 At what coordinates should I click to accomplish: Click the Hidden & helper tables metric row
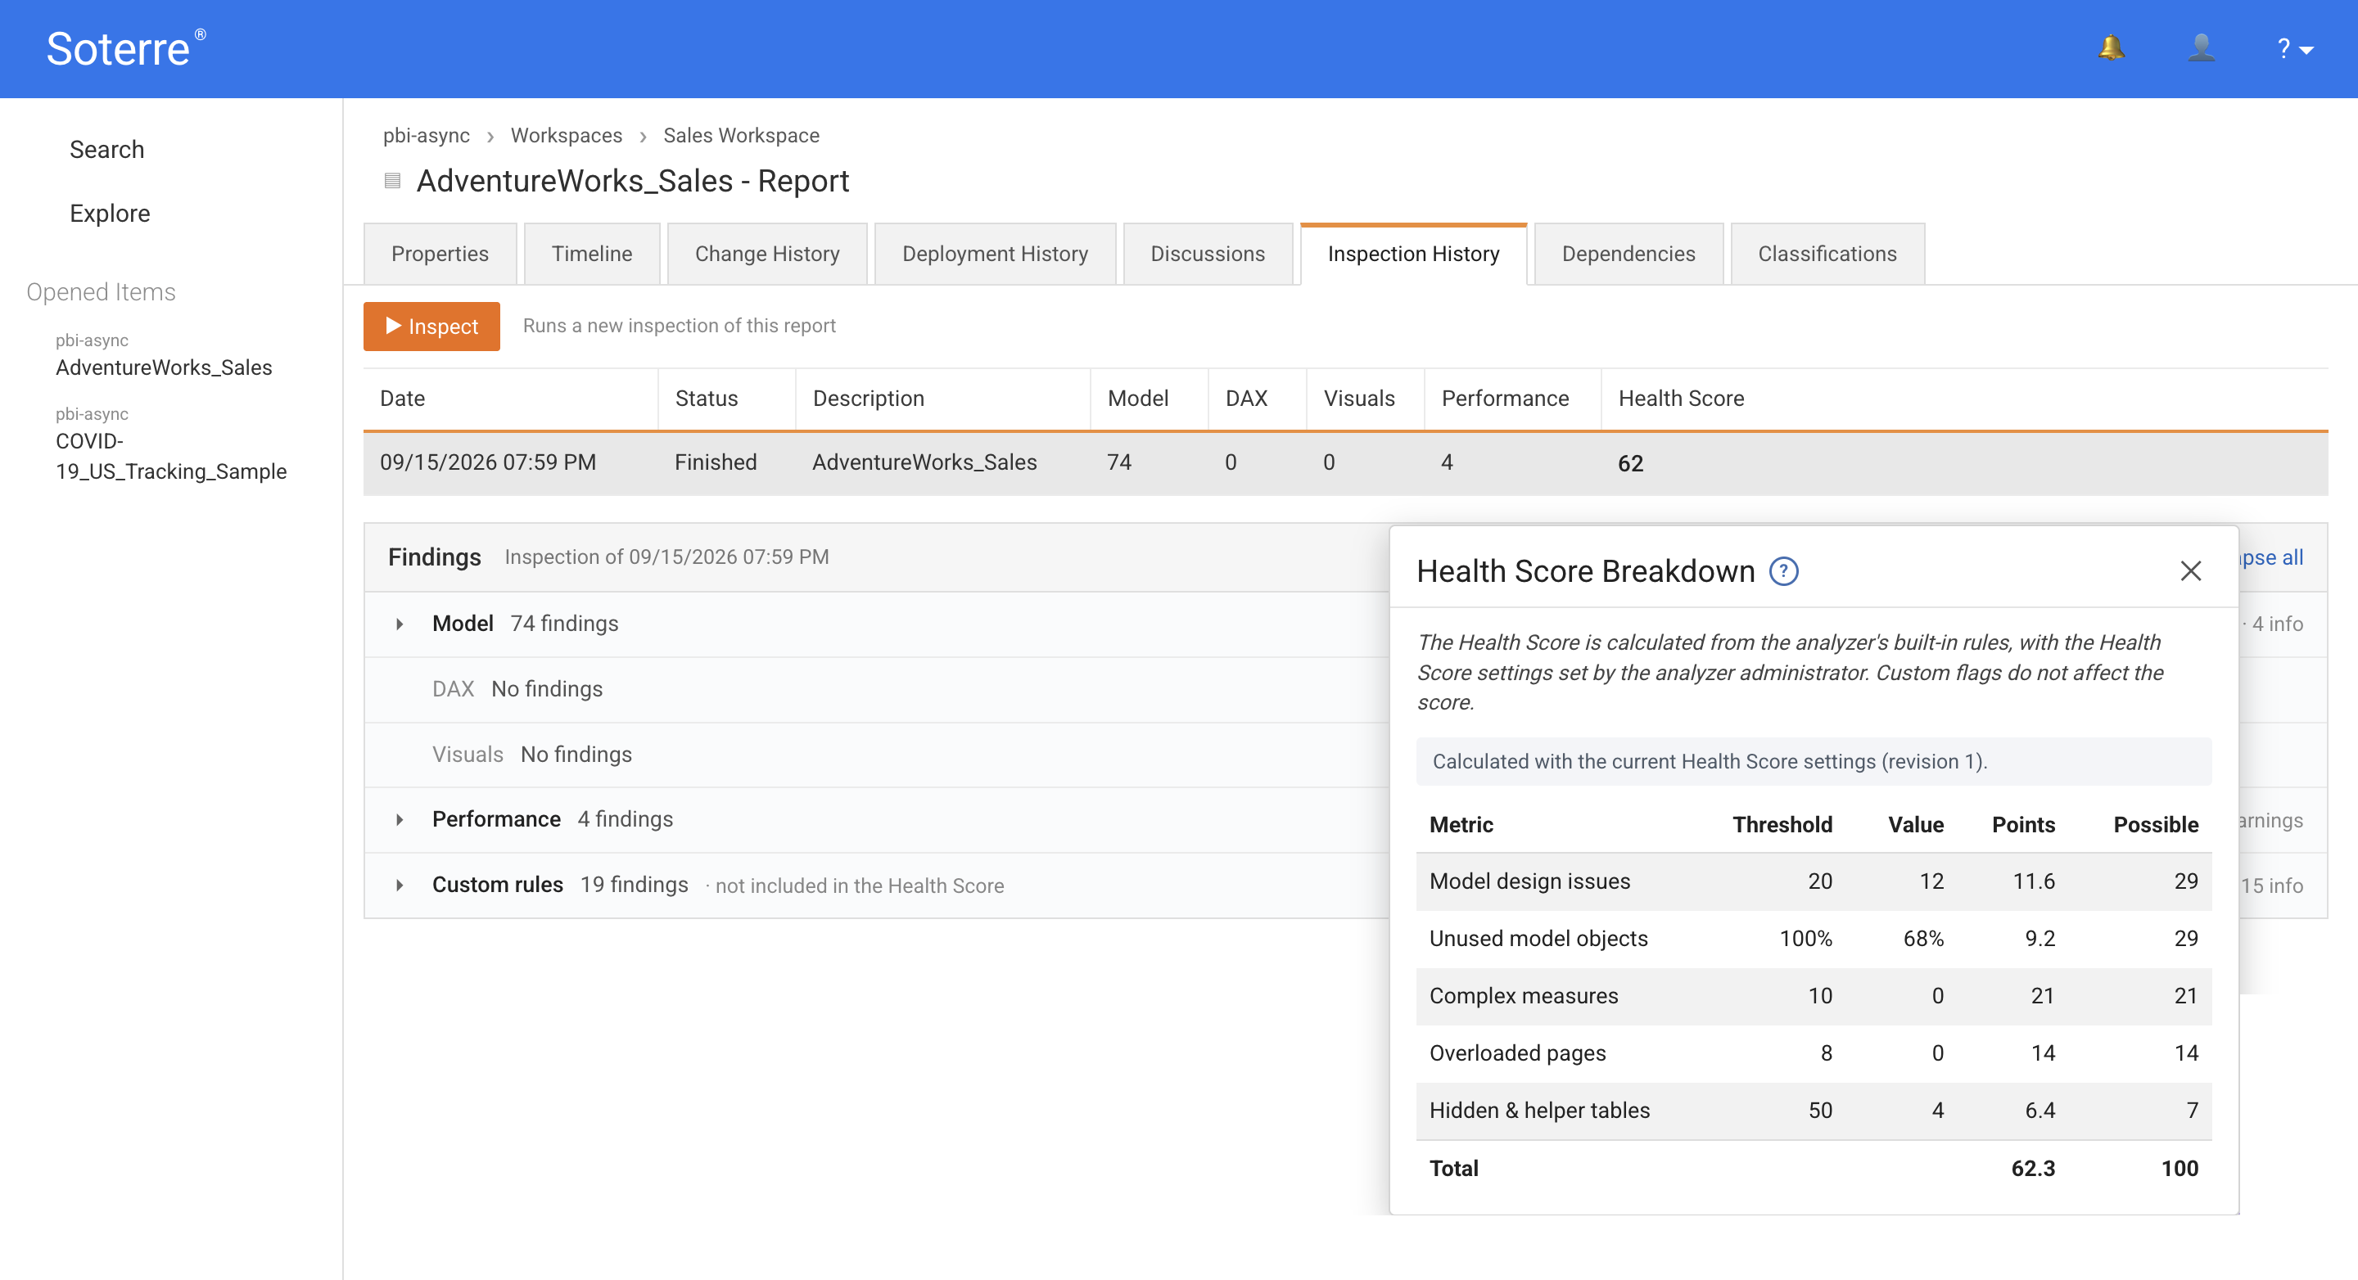1813,1111
